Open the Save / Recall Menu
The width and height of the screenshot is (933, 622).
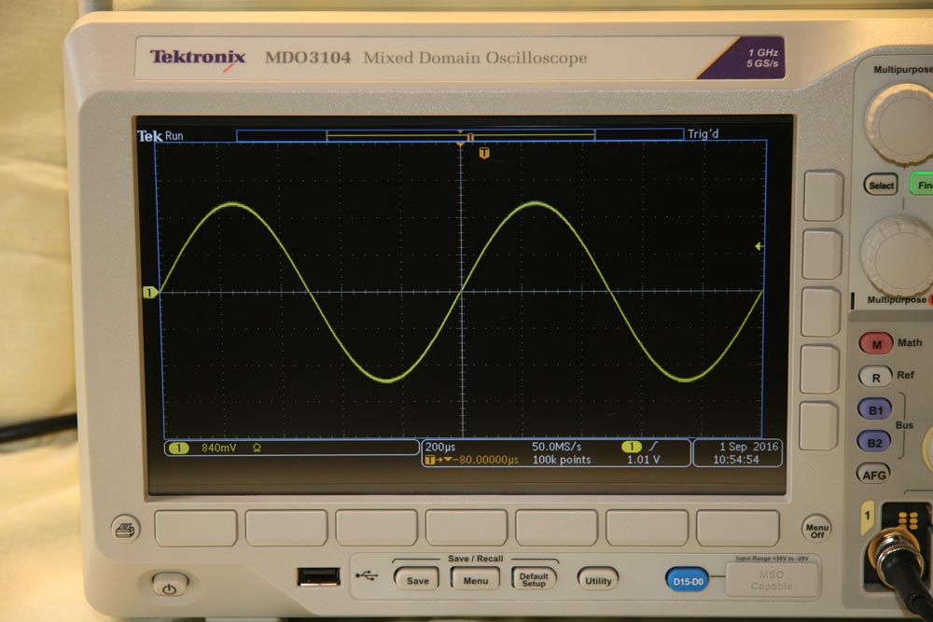pyautogui.click(x=475, y=580)
